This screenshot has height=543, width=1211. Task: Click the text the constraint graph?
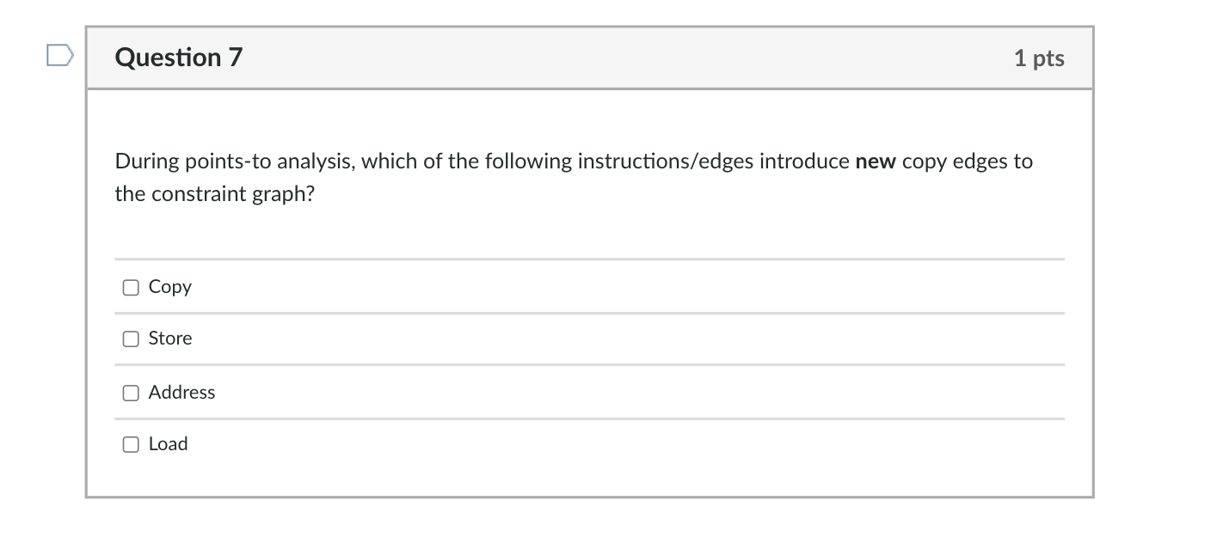click(x=215, y=194)
